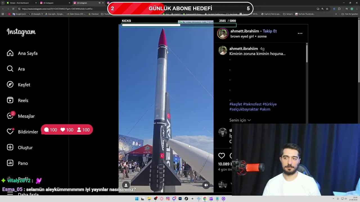This screenshot has width=360, height=202.
Task: Open ahmett.ibrahiim avatar beside caption
Action: (222, 50)
